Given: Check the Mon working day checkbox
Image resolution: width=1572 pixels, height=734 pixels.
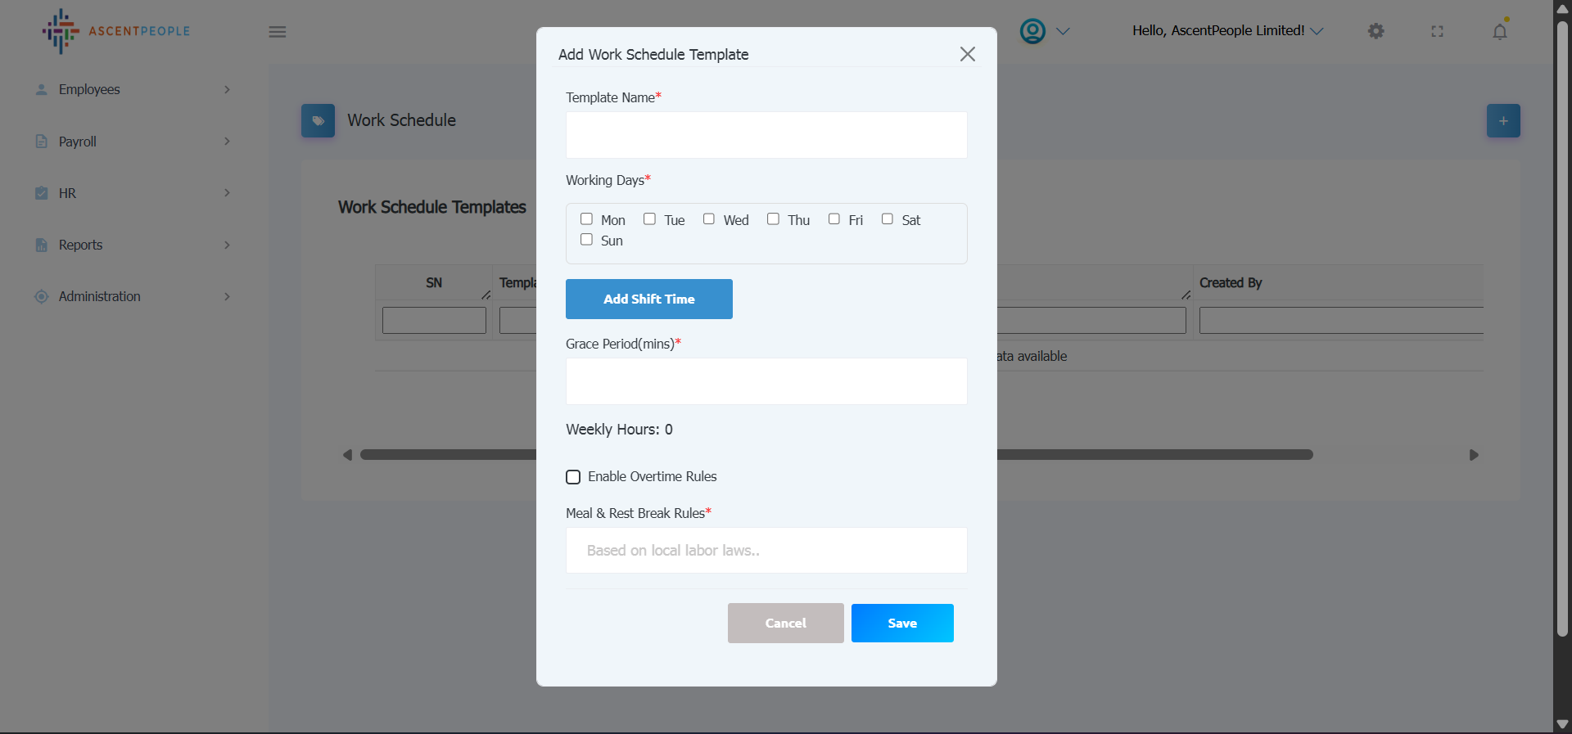Looking at the screenshot, I should 586,219.
